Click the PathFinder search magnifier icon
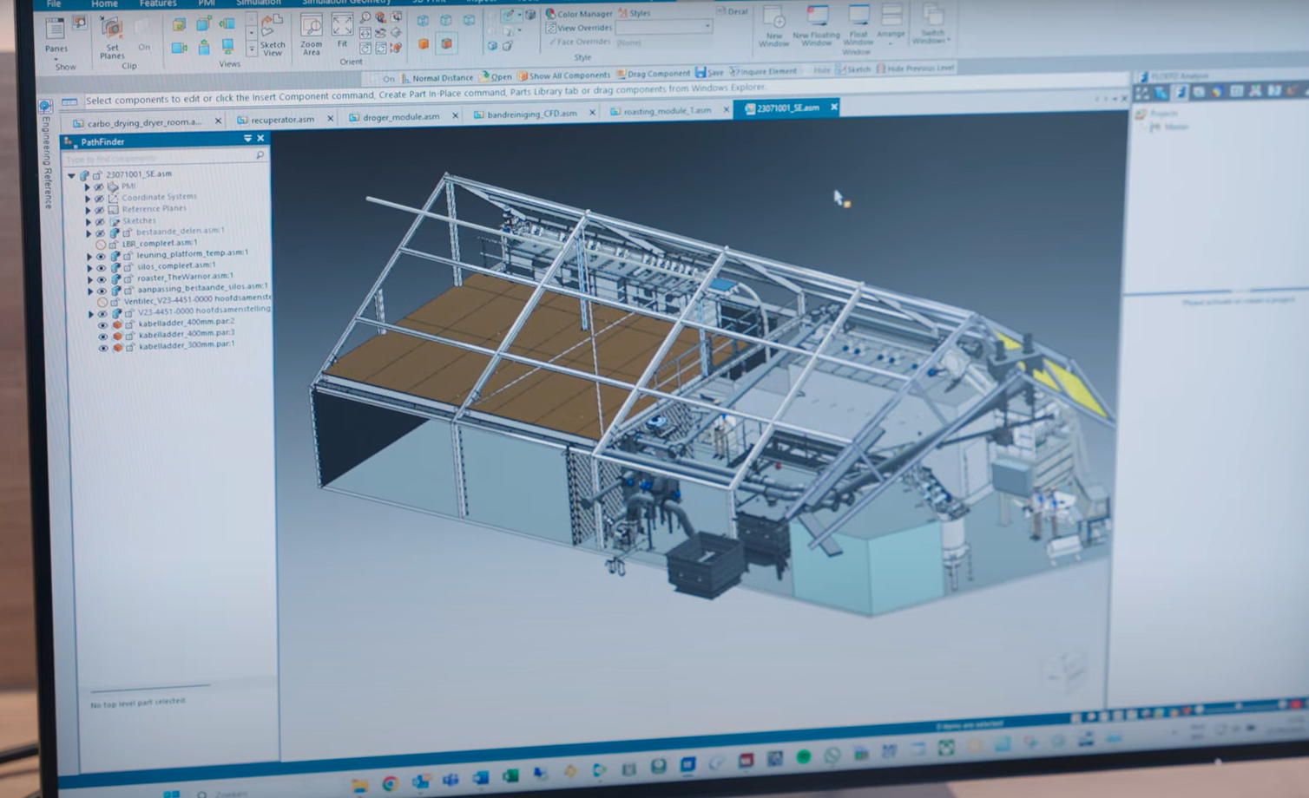Viewport: 1309px width, 798px height. point(260,155)
